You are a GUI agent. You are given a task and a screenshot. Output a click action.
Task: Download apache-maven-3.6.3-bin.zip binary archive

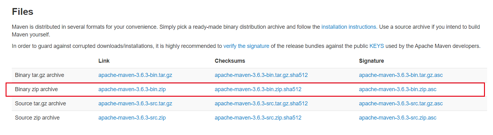[132, 89]
